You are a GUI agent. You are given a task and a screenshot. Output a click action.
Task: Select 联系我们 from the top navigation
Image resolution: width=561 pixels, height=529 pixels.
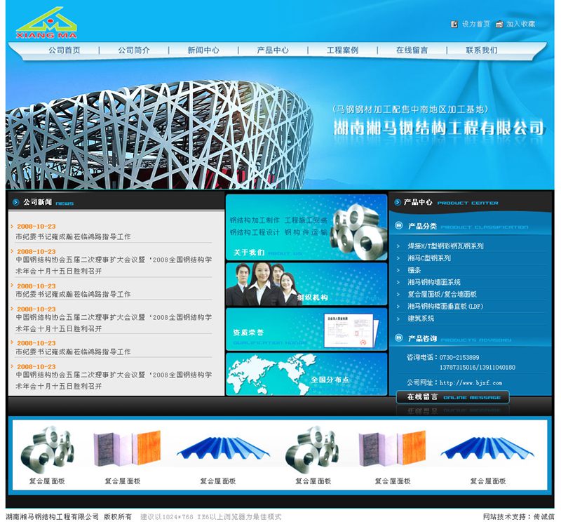(x=481, y=51)
